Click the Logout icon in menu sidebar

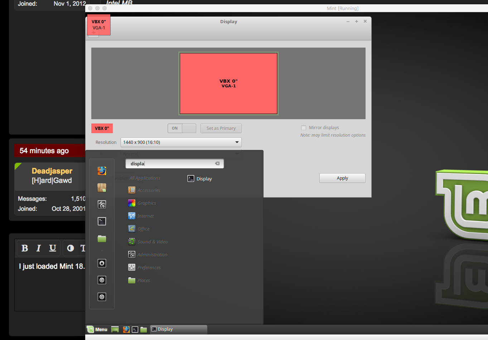pyautogui.click(x=102, y=280)
